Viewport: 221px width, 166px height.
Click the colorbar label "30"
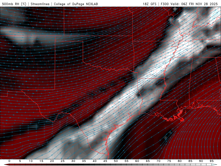(x=73, y=161)
